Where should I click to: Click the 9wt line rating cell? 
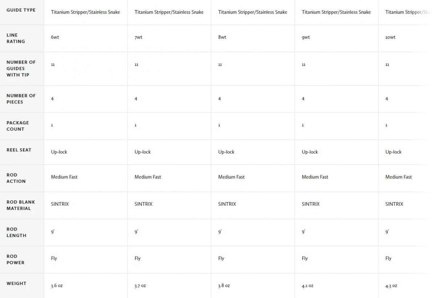tap(306, 37)
